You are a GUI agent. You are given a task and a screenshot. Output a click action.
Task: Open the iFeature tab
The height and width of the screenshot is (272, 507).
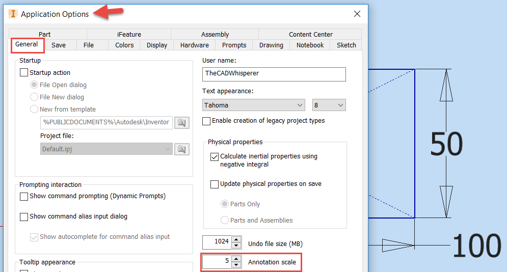129,34
